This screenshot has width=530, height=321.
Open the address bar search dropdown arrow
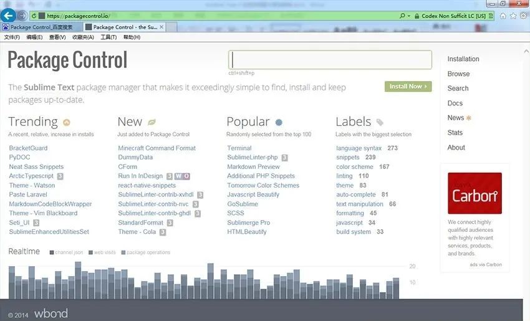click(x=409, y=16)
